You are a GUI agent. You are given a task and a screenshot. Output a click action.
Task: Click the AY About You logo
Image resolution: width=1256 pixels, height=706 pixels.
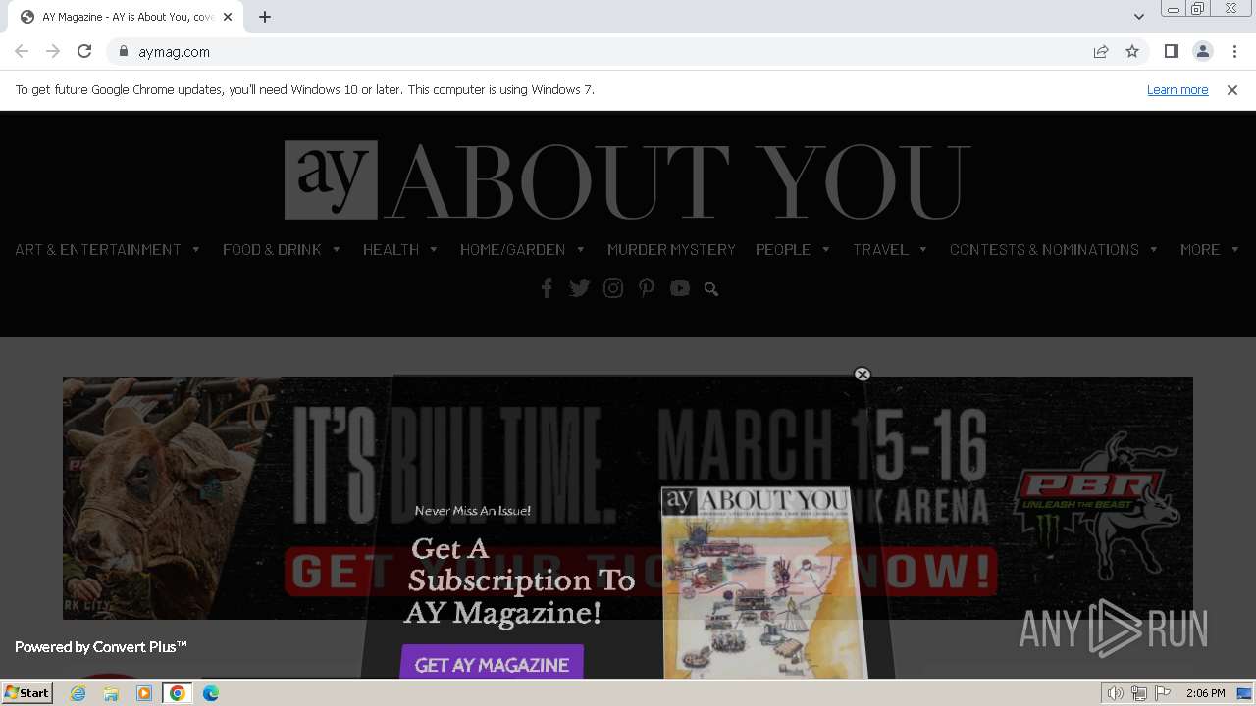click(x=628, y=180)
